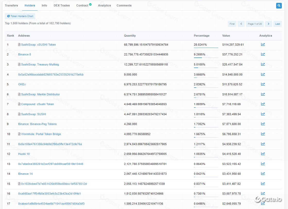Image resolution: width=288 pixels, height=209 pixels.
Task: Click contract file icon beside Treasury Multisig
Action: (19, 64)
